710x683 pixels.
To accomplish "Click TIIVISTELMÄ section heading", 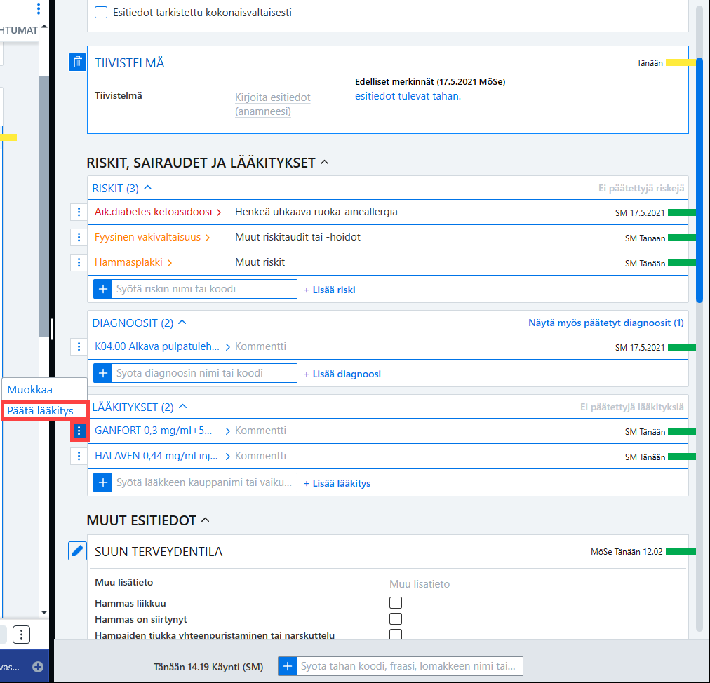I will [x=130, y=63].
